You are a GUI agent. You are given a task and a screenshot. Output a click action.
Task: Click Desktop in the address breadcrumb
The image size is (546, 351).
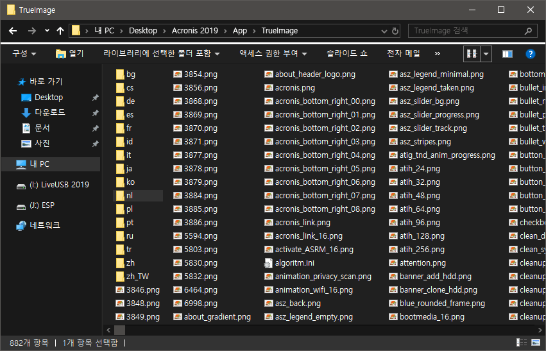143,31
